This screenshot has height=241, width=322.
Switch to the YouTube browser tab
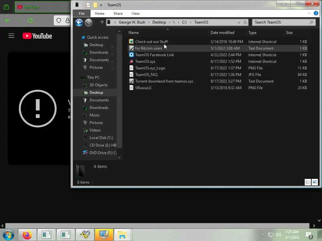coord(43,7)
